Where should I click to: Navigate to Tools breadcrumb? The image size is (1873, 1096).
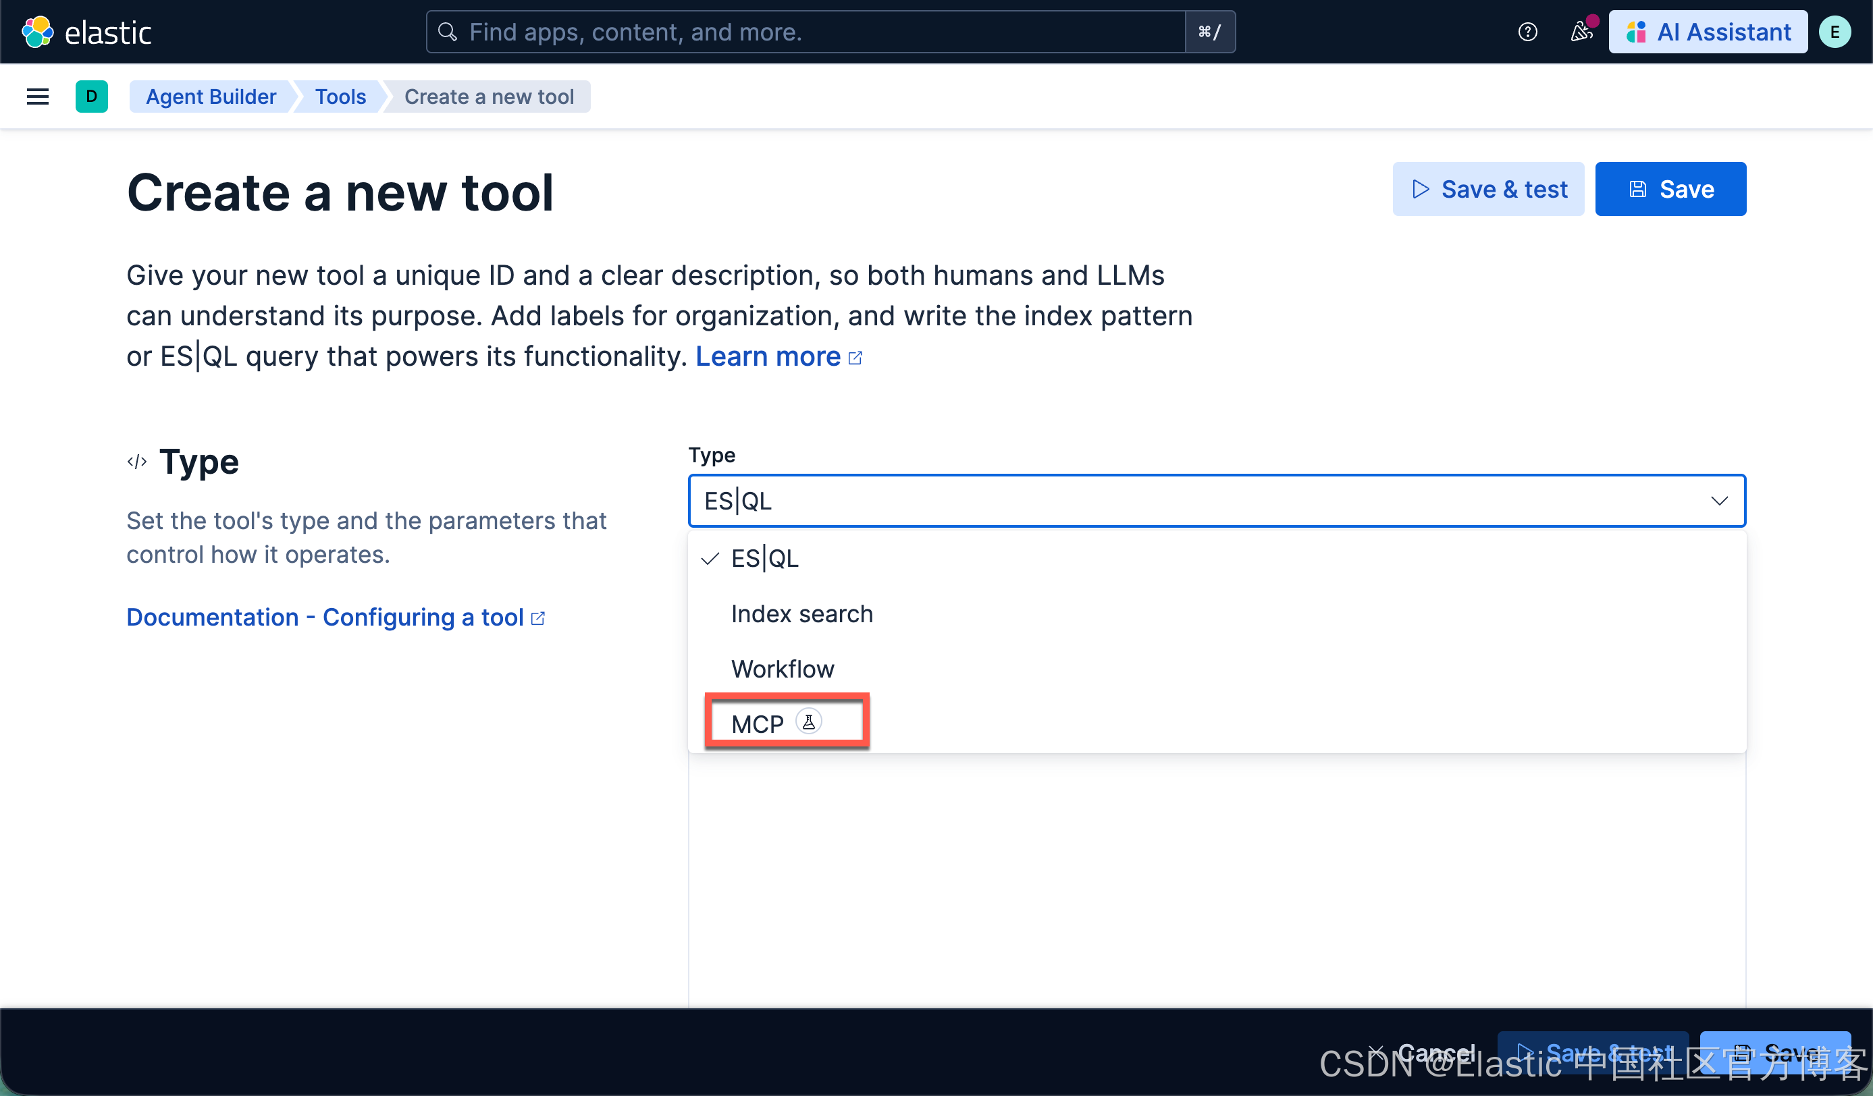[340, 97]
